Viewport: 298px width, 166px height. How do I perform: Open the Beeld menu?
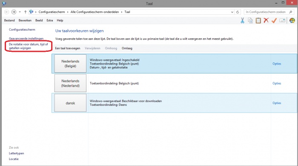pos(39,20)
